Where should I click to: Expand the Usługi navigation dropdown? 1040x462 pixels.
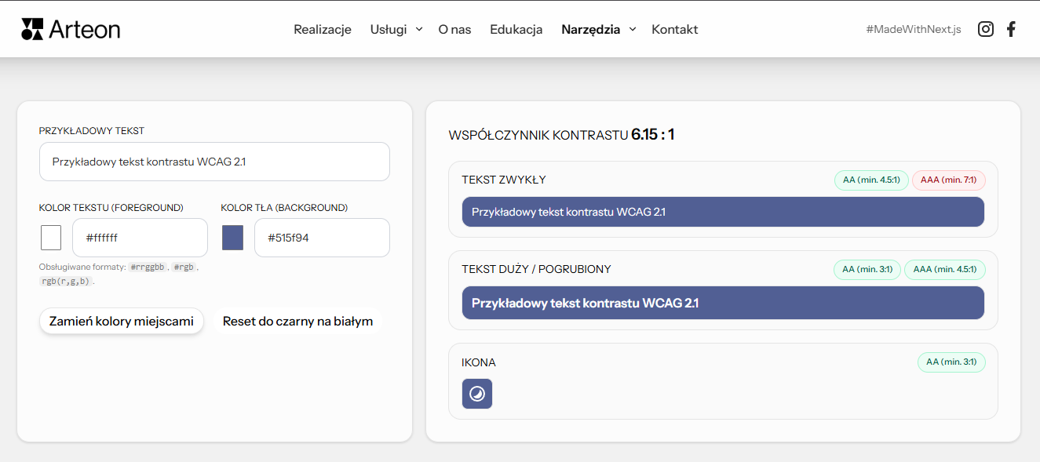388,29
